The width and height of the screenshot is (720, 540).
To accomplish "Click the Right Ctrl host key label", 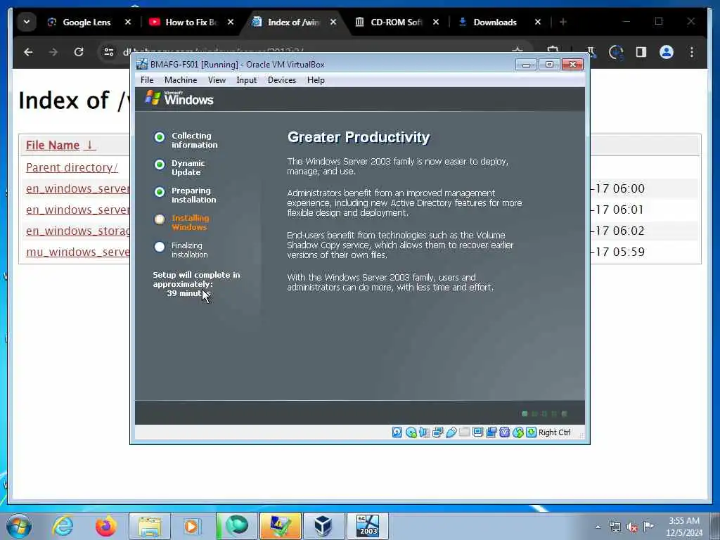I will (554, 432).
